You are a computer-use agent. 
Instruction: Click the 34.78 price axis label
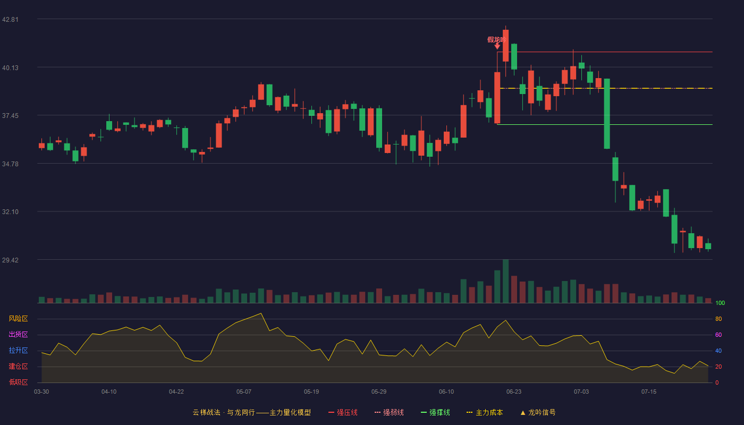(x=10, y=164)
